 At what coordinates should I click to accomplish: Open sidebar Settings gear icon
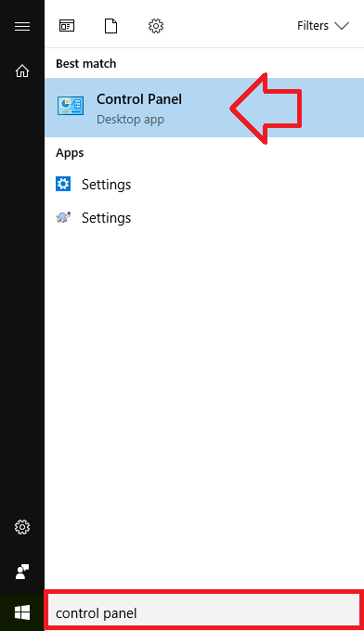click(x=22, y=527)
